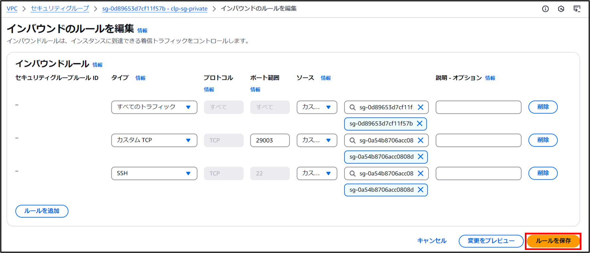
Task: Clear the source search X in the Custom TCP row
Action: [420, 140]
